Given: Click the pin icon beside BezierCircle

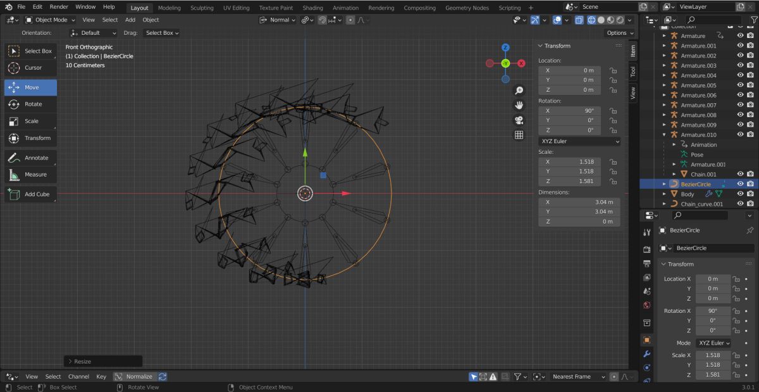Looking at the screenshot, I should (x=750, y=231).
